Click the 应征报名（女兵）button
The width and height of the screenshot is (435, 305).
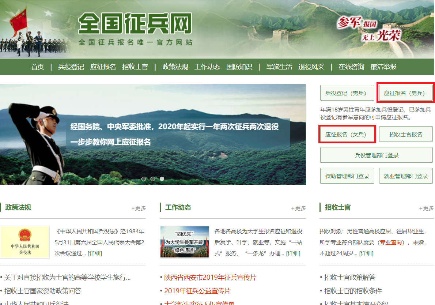(347, 134)
